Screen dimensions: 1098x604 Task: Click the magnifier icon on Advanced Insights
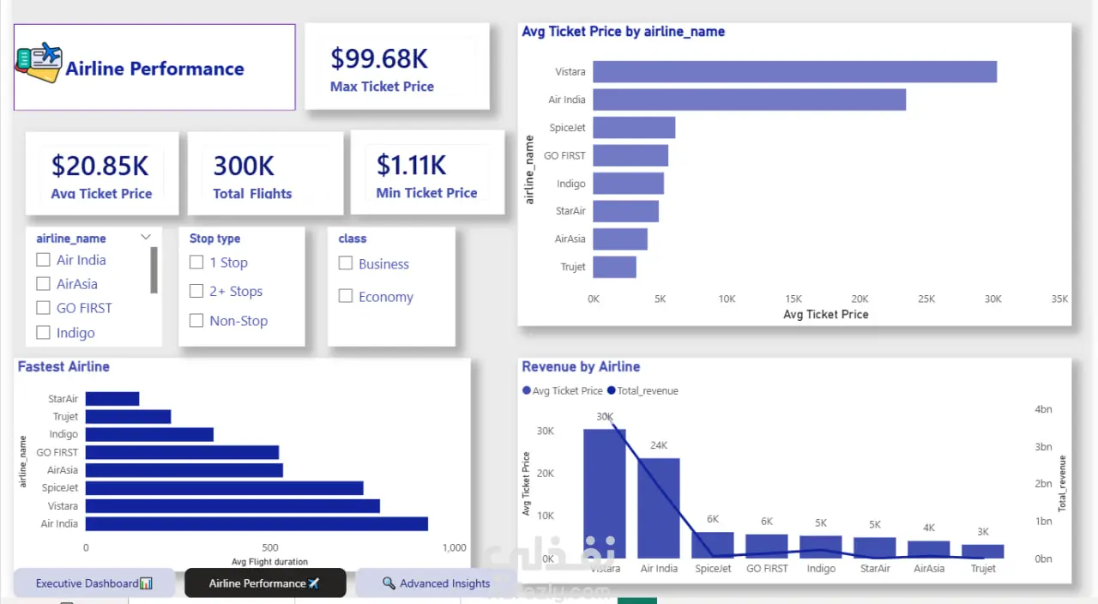[x=389, y=583]
